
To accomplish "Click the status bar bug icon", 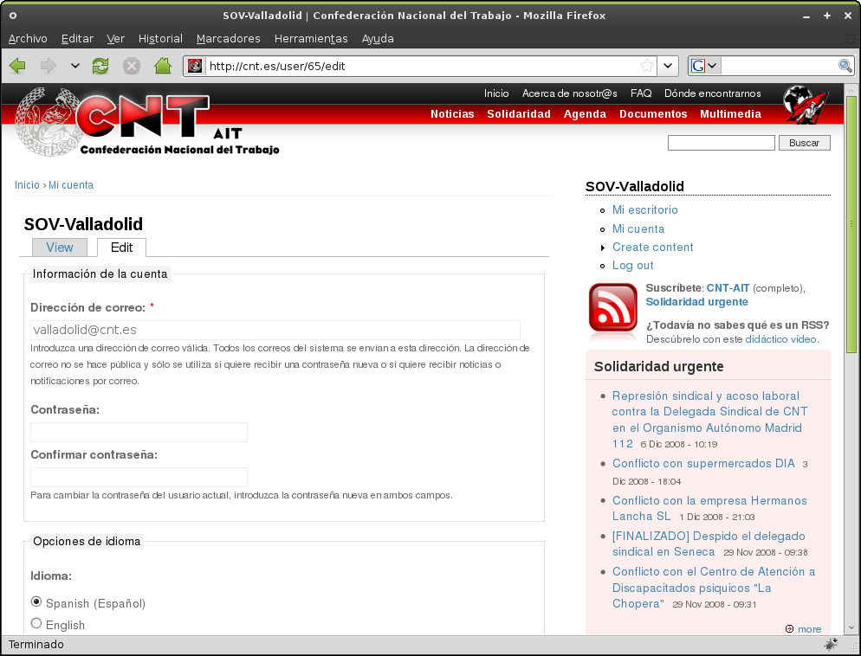I will click(x=831, y=644).
